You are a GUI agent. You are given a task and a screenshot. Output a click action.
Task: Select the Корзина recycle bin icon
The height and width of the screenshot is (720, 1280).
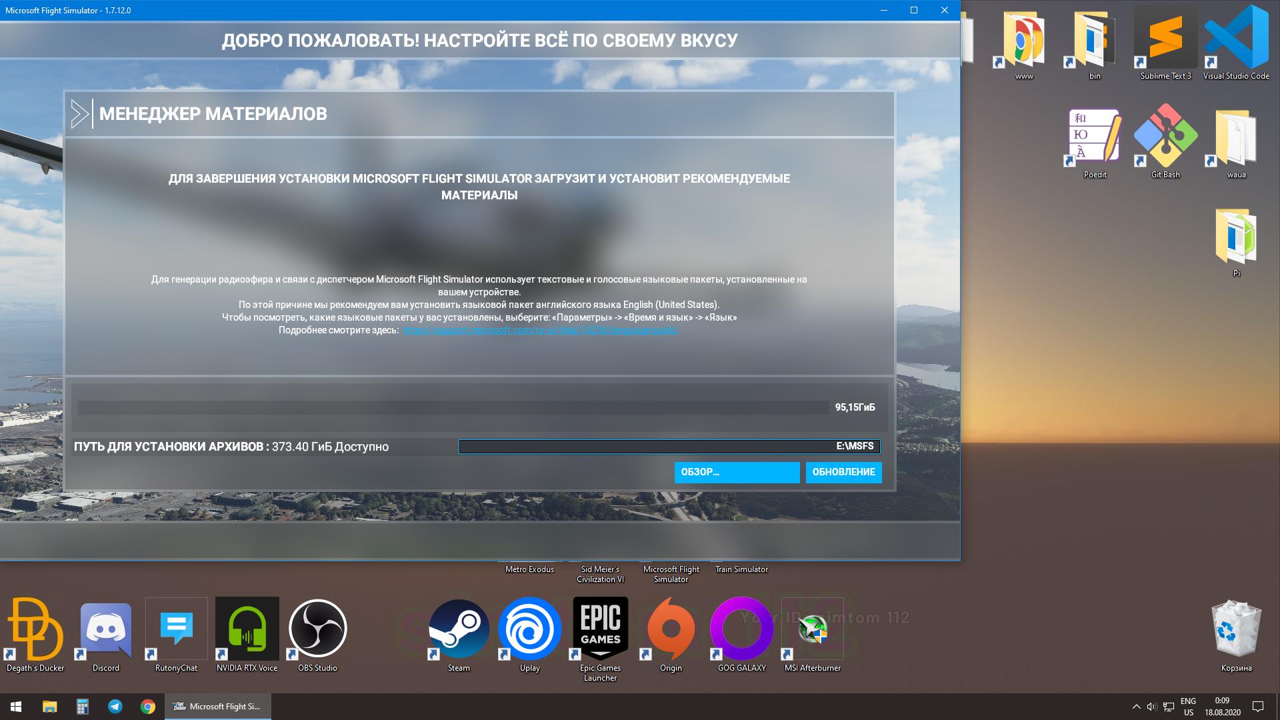click(1237, 635)
